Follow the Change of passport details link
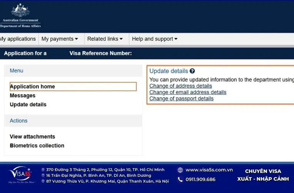This screenshot has height=193, width=294. pyautogui.click(x=181, y=98)
